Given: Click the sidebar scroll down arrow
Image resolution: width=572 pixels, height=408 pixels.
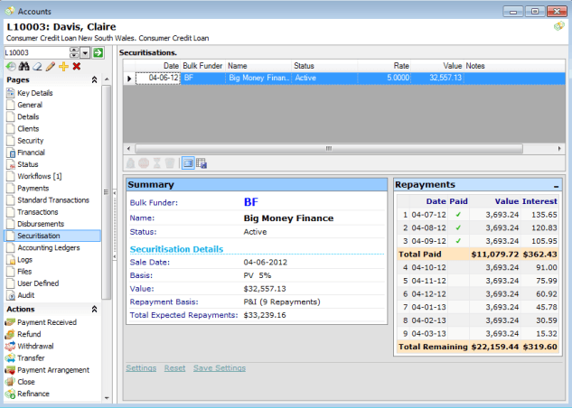Looking at the screenshot, I should pos(107,398).
